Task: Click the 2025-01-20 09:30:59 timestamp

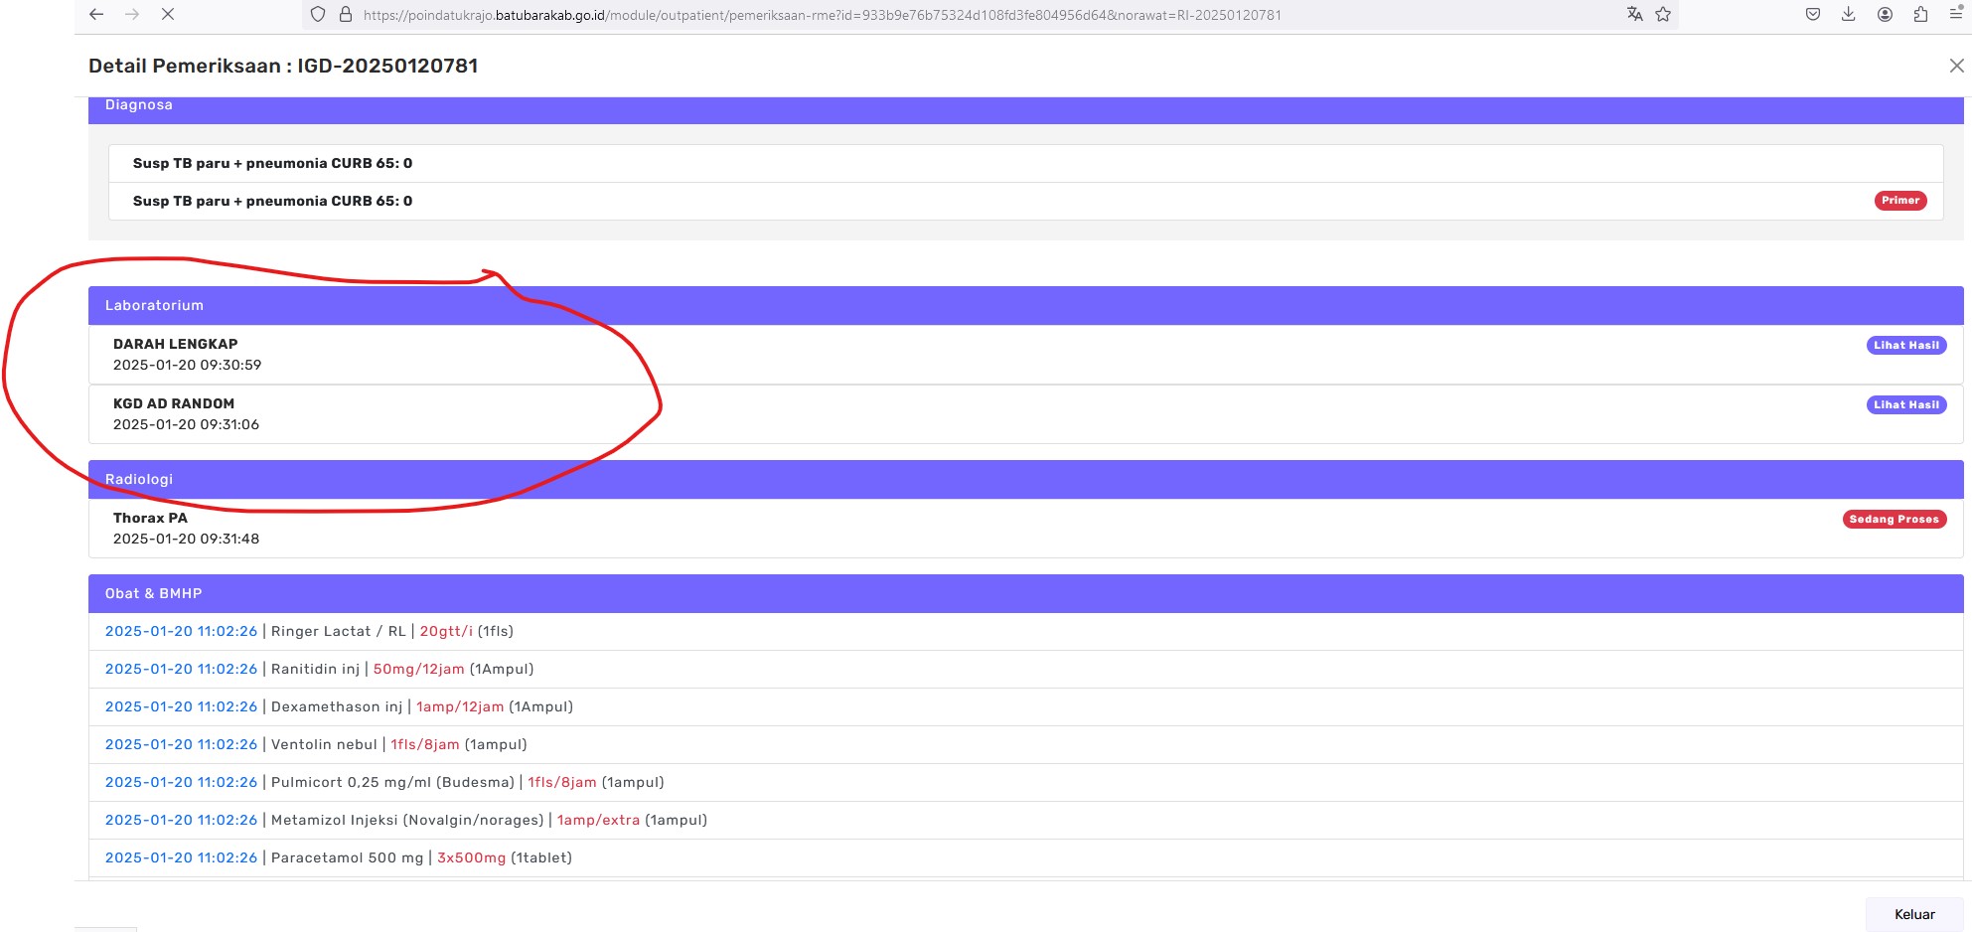Action: [x=187, y=366]
